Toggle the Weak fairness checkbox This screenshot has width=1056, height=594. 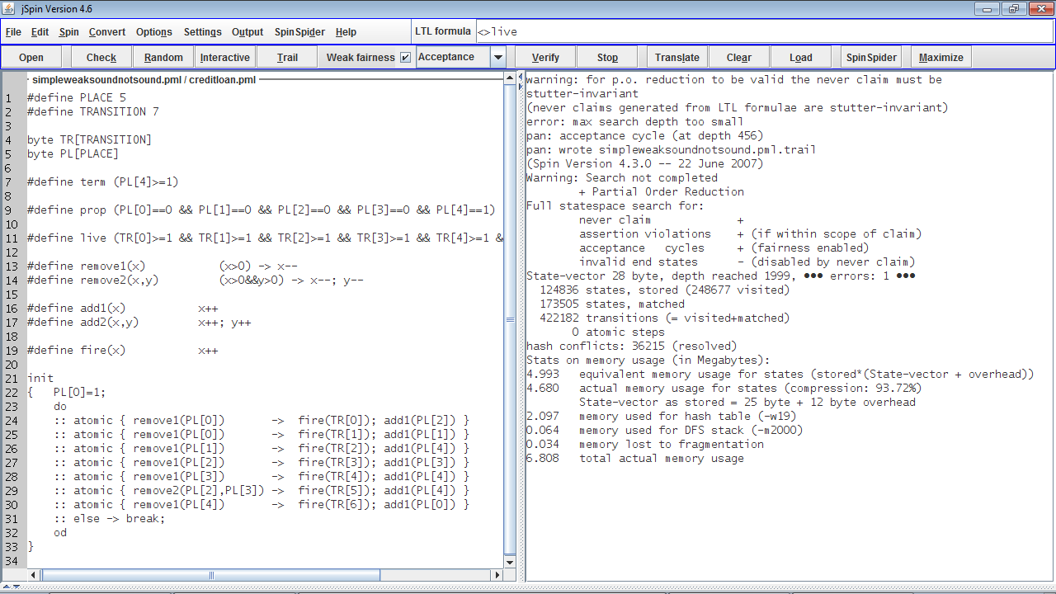[x=405, y=58]
